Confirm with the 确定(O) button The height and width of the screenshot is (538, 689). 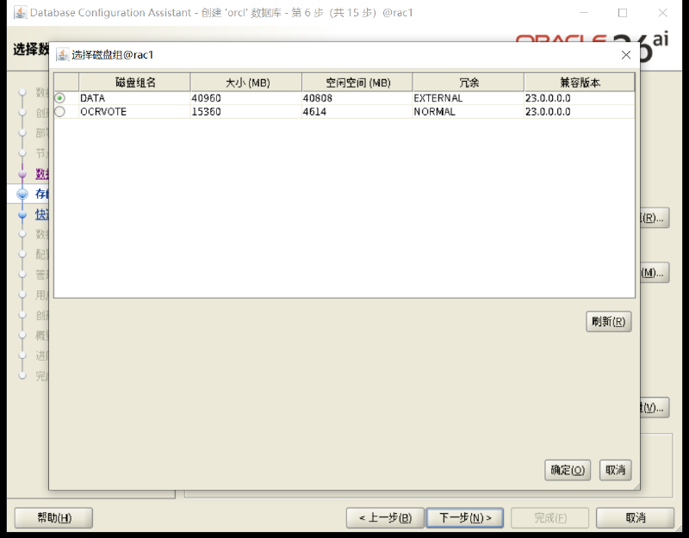click(568, 470)
